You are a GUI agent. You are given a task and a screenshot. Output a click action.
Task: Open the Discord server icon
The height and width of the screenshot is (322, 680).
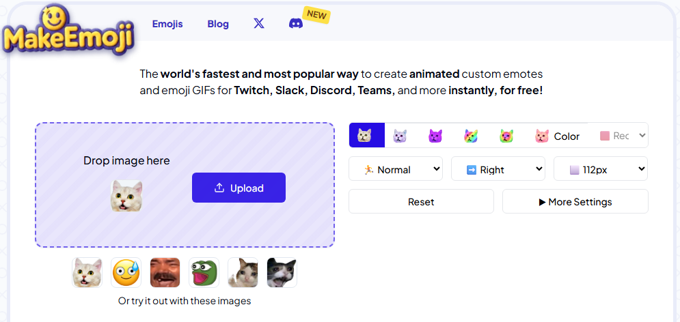pos(296,23)
